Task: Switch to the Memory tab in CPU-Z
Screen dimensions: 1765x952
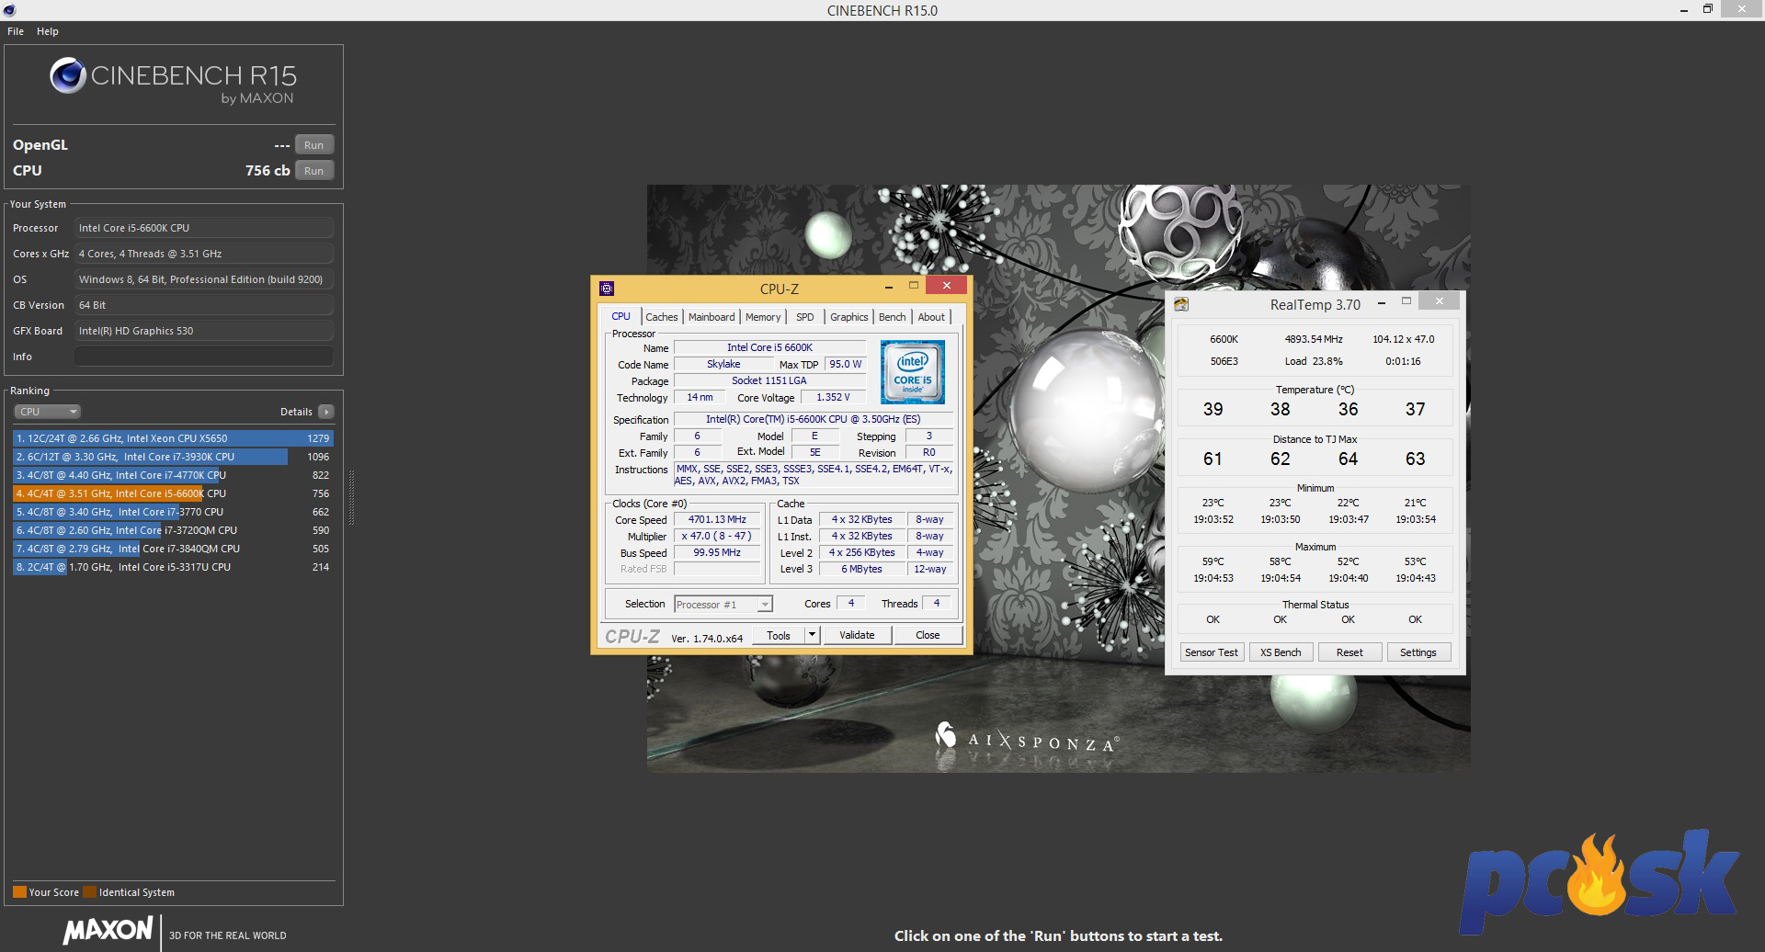Action: point(763,317)
